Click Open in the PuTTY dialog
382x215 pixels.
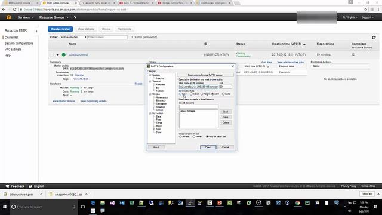208,148
